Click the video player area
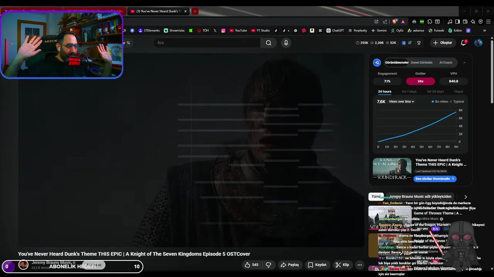 191,150
